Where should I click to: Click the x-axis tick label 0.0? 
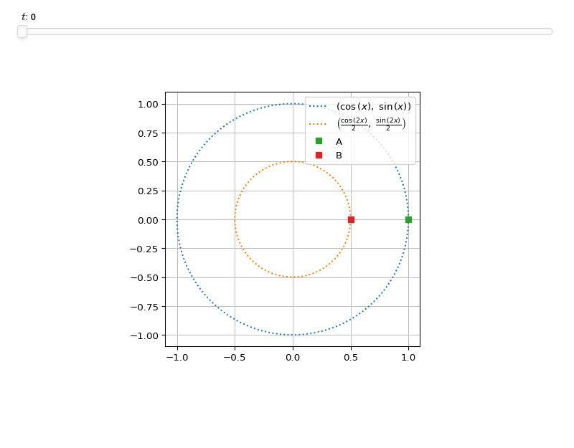click(293, 358)
